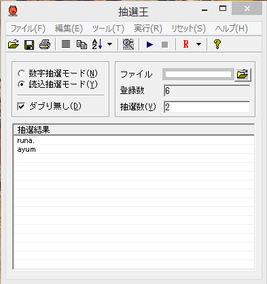This screenshot has height=284, width=267.
Task: Open the sort options dropdown arrow
Action: [109, 44]
